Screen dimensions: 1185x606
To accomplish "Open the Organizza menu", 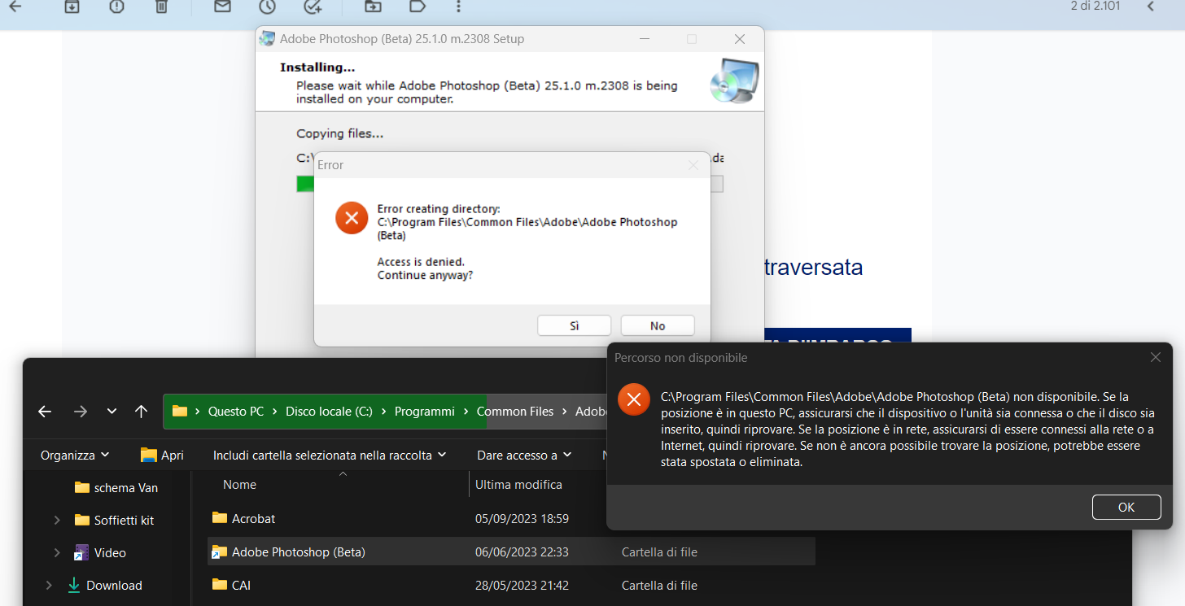I will [74, 455].
